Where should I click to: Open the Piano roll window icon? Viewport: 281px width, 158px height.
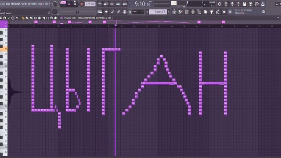(180, 12)
